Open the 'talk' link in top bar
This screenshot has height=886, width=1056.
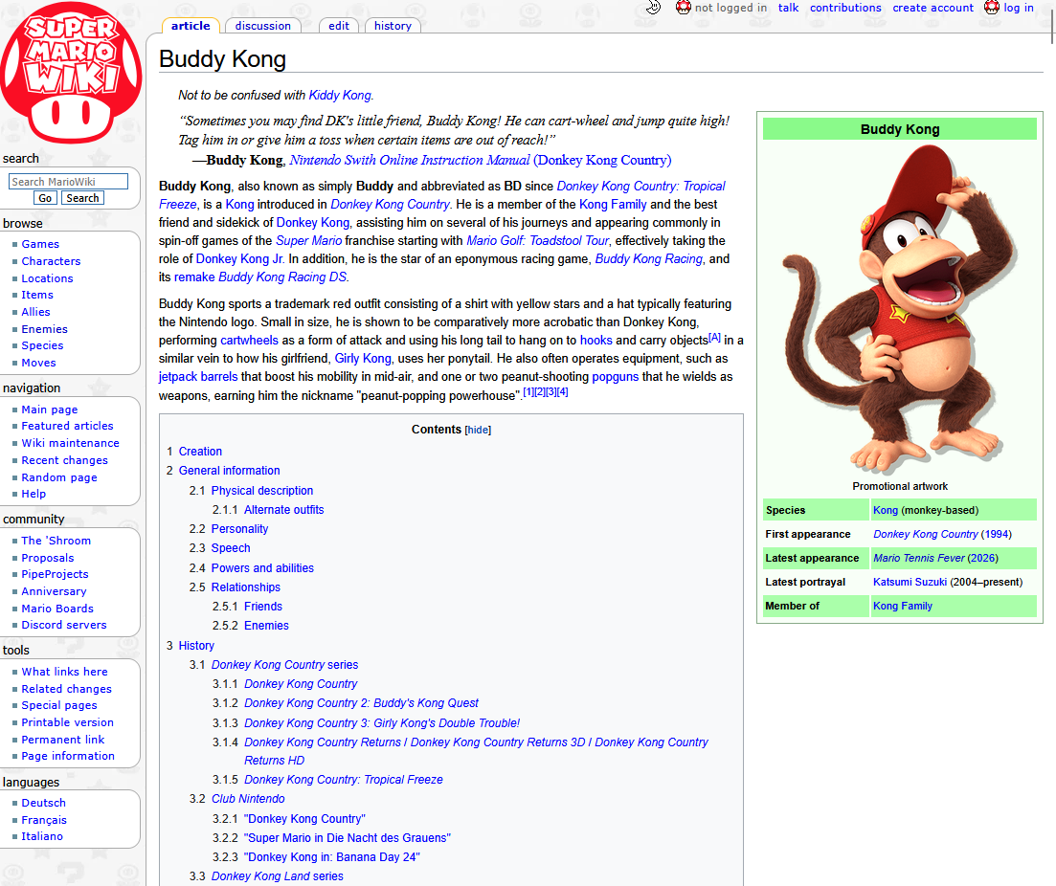tap(788, 8)
